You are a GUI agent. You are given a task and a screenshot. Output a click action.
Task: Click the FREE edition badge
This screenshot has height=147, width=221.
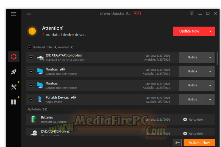point(136,13)
